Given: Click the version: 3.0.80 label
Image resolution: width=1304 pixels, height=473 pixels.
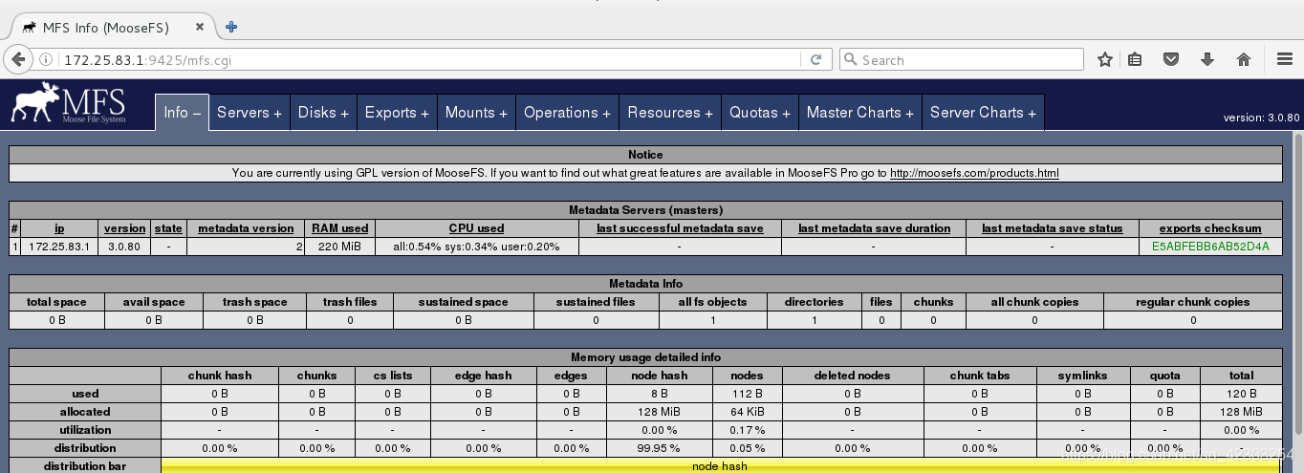Looking at the screenshot, I should point(1261,118).
